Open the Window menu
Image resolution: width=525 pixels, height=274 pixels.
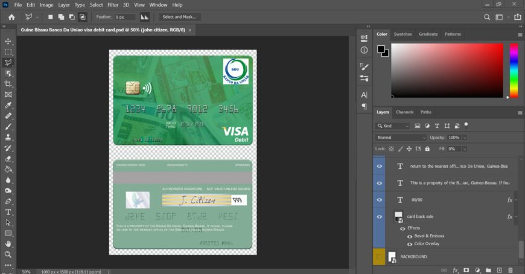158,5
